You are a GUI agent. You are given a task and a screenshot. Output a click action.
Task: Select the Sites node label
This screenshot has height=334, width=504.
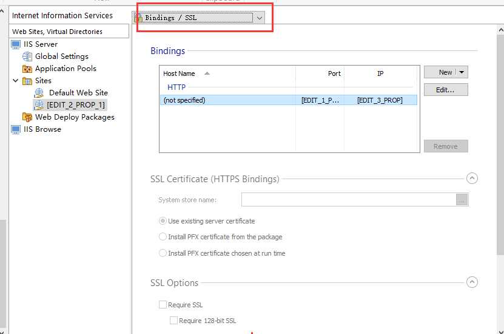point(43,81)
